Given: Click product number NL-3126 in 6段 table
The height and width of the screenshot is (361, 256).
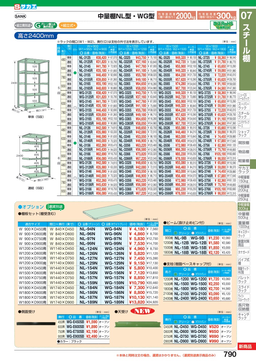Looking at the screenshot, I should click(85, 128).
